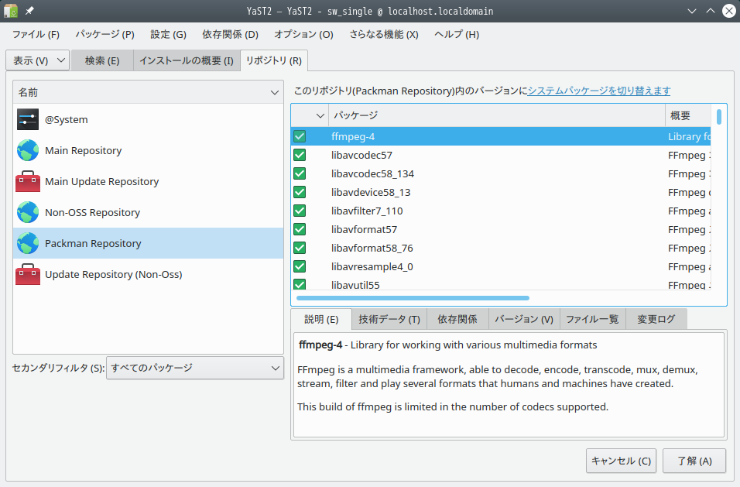740x487 pixels.
Task: Click the ffmpeg-4 description text area
Action: click(509, 385)
